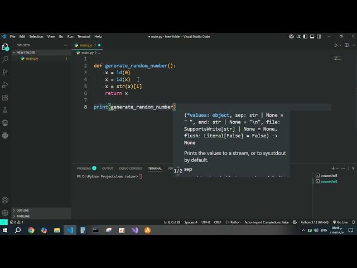The image size is (357, 268).
Task: Open the Run menu
Action: [70, 36]
